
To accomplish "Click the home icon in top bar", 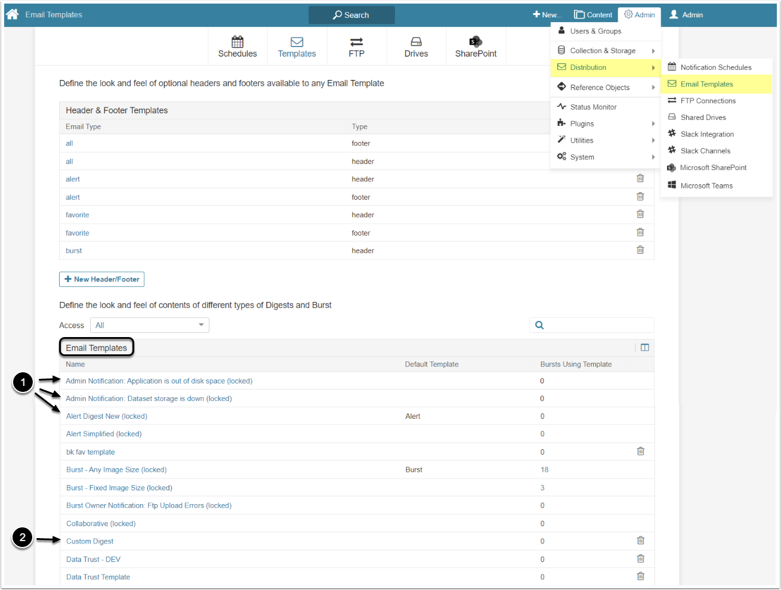I will pyautogui.click(x=13, y=14).
